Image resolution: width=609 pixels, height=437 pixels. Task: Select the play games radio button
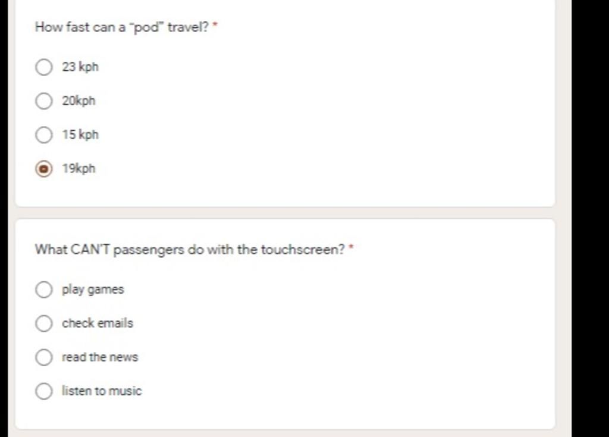(44, 290)
